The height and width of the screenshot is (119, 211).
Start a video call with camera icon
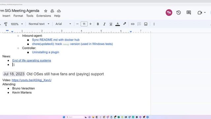pyautogui.click(x=200, y=13)
